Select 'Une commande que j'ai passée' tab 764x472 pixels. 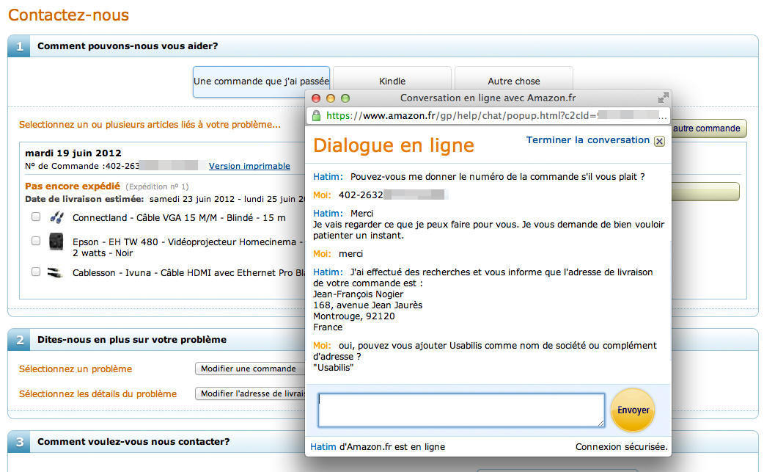261,81
